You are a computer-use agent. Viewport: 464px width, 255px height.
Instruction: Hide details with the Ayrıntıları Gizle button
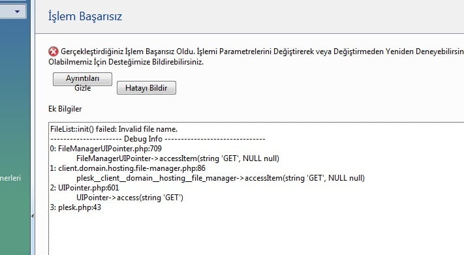click(83, 80)
